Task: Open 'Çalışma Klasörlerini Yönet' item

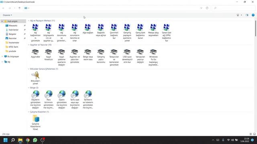Action: click(x=35, y=122)
